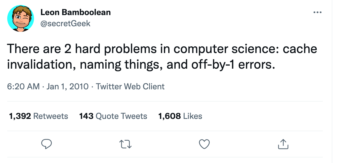Image resolution: width=339 pixels, height=163 pixels.
Task: Click the Quote Tweets label text
Action: click(x=121, y=116)
